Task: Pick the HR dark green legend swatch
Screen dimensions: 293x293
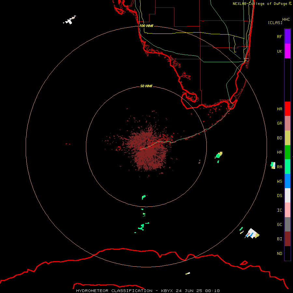Action: click(x=287, y=152)
